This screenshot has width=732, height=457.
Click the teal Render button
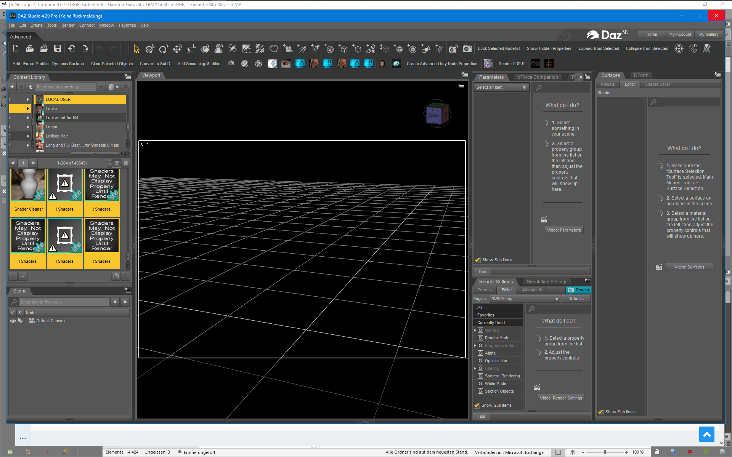click(x=578, y=290)
